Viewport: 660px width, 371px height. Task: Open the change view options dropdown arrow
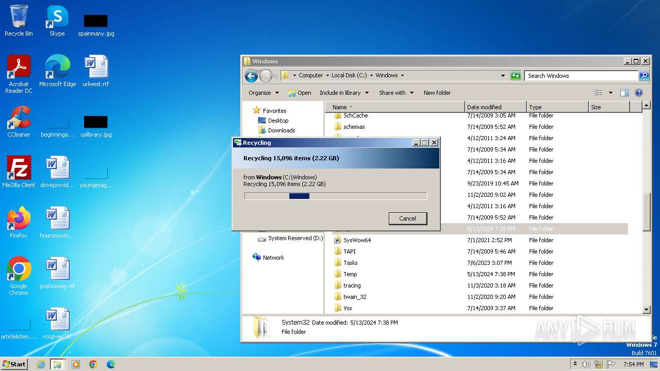pyautogui.click(x=610, y=93)
